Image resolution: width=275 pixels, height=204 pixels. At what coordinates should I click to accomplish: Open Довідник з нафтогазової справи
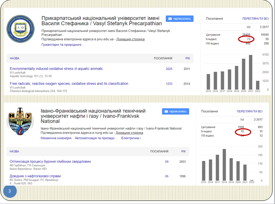[35, 176]
